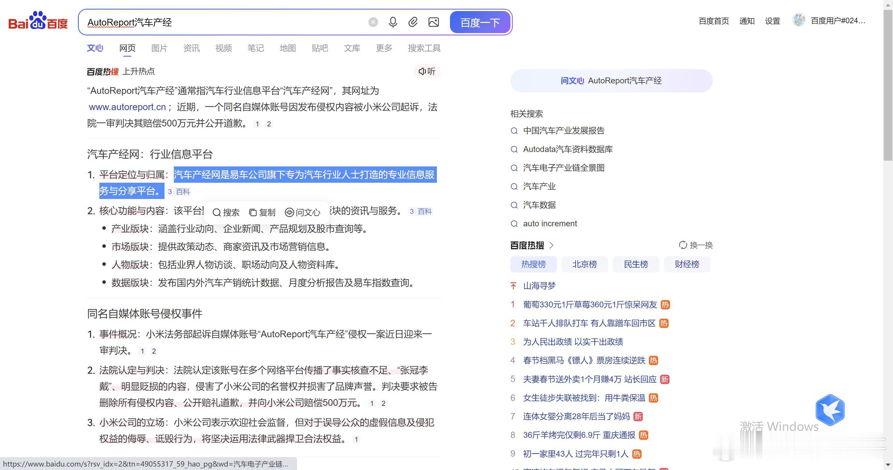Open the 更多 dropdown menu

click(383, 48)
